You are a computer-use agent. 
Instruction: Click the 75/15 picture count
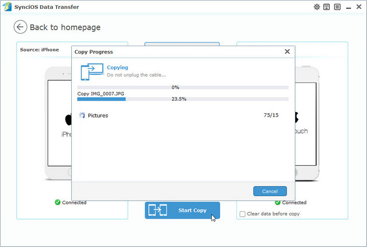271,115
